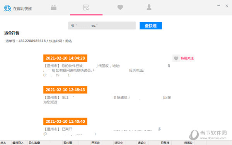Open the user profile tab icon

tap(149, 7)
